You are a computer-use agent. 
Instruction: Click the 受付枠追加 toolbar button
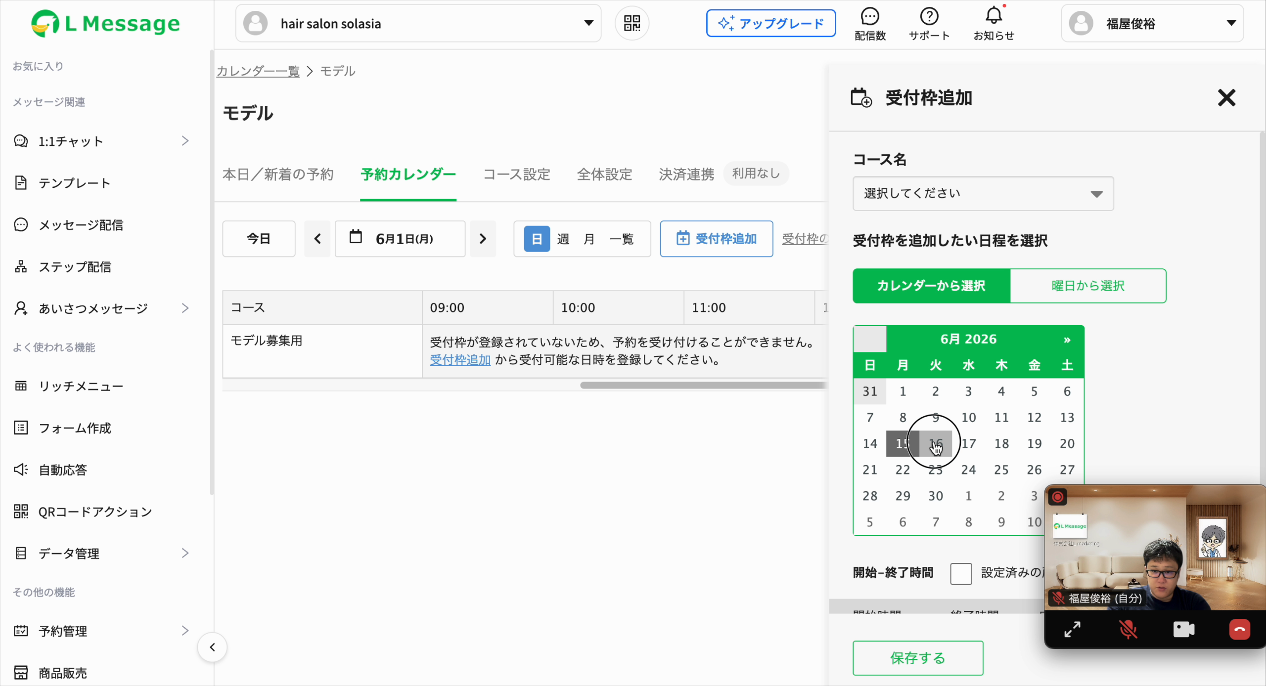(x=716, y=239)
